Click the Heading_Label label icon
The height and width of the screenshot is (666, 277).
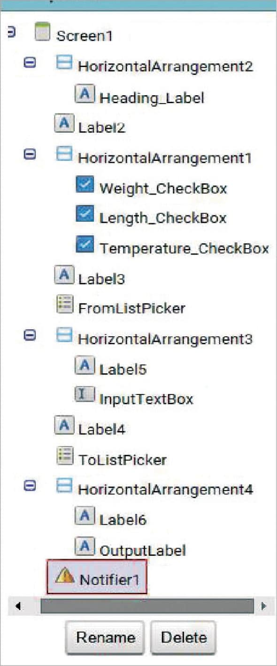[x=84, y=92]
